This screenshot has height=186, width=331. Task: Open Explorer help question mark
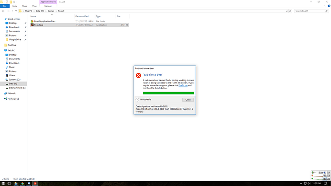pyautogui.click(x=329, y=6)
